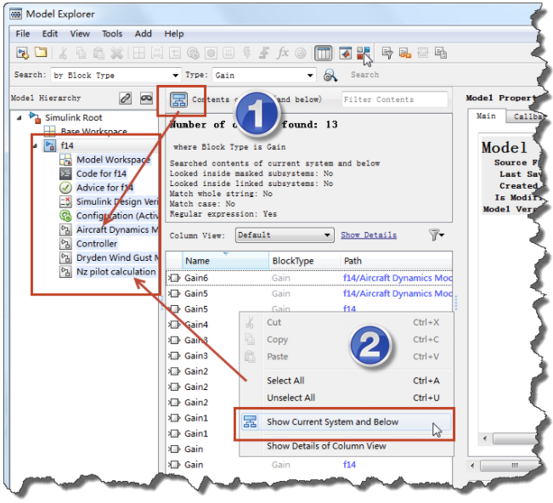Click the Filter Contents input field
Image resolution: width=553 pixels, height=503 pixels.
[395, 99]
